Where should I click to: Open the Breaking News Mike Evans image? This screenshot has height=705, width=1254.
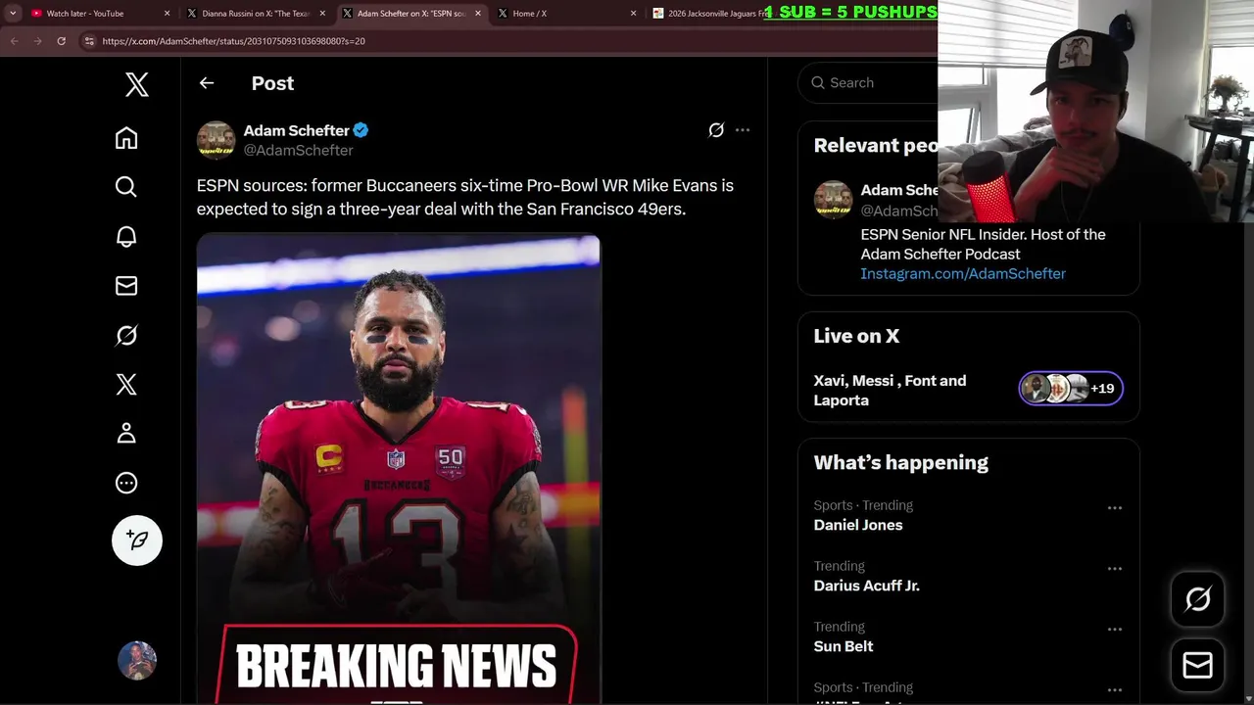click(x=399, y=468)
